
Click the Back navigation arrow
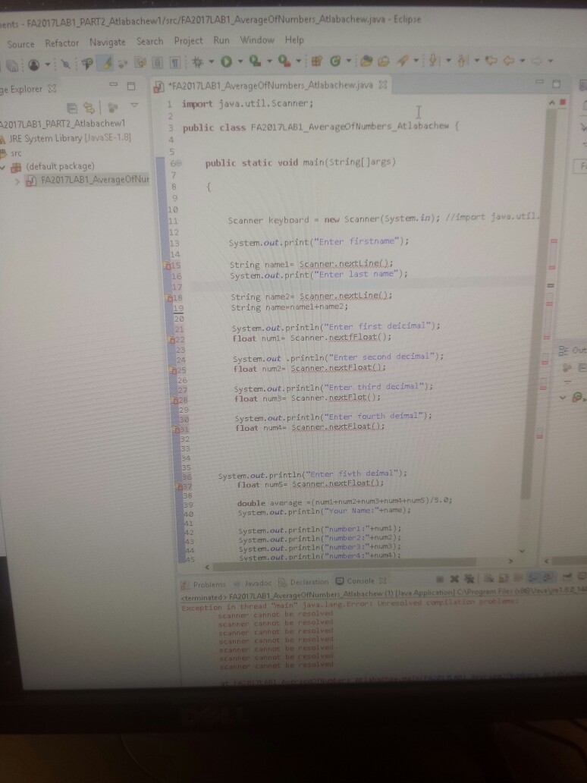pyautogui.click(x=509, y=61)
